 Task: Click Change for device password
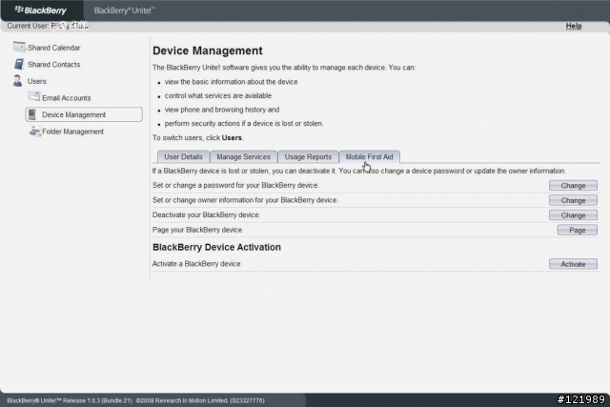pos(573,186)
